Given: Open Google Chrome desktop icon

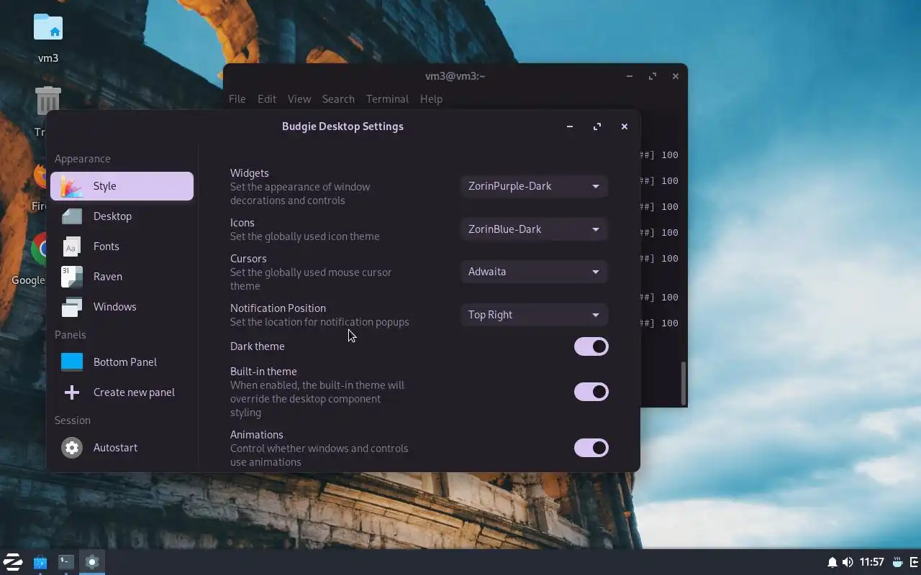Looking at the screenshot, I should coord(38,249).
